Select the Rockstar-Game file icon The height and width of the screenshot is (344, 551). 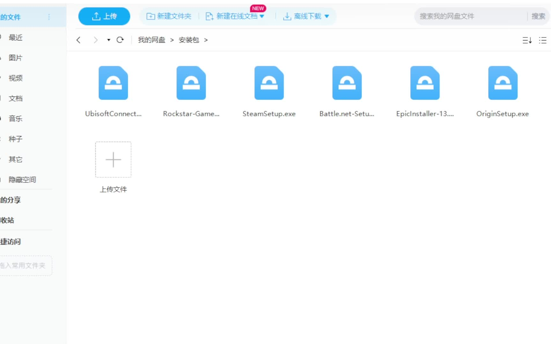(191, 83)
